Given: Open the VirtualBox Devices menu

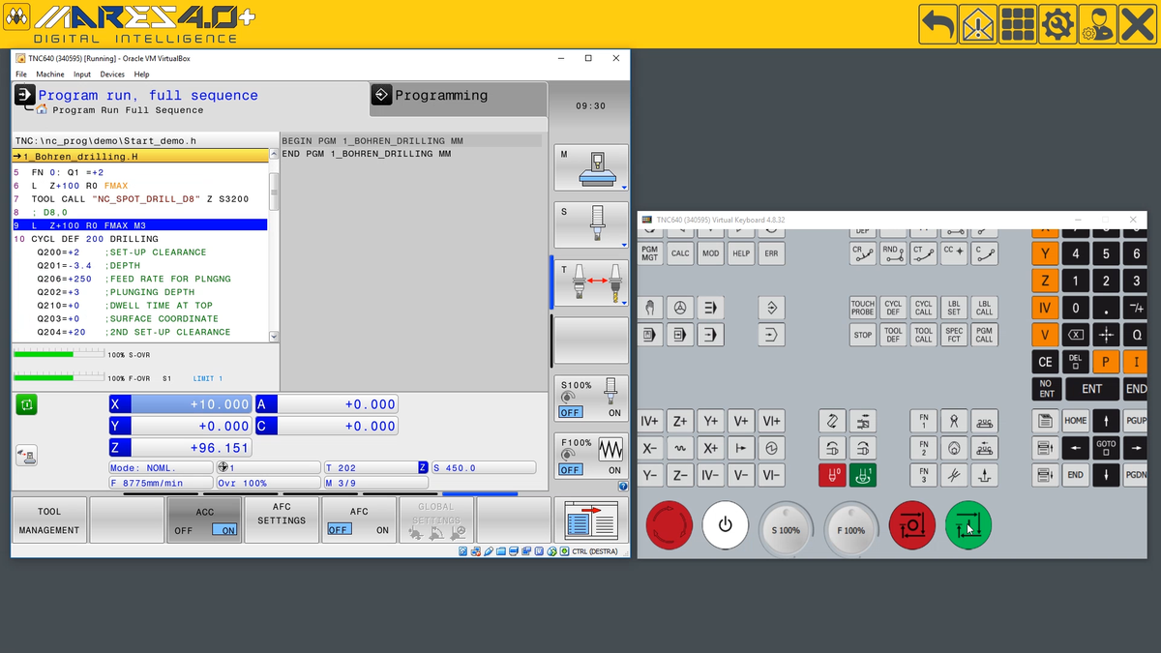Looking at the screenshot, I should click(112, 74).
